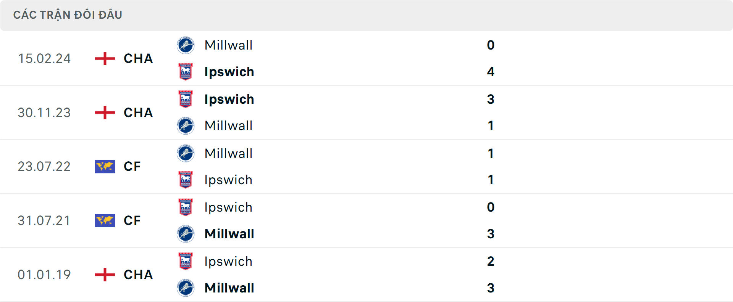
Task: Click the Millwall crest in the 01.01.19 match
Action: point(186,288)
